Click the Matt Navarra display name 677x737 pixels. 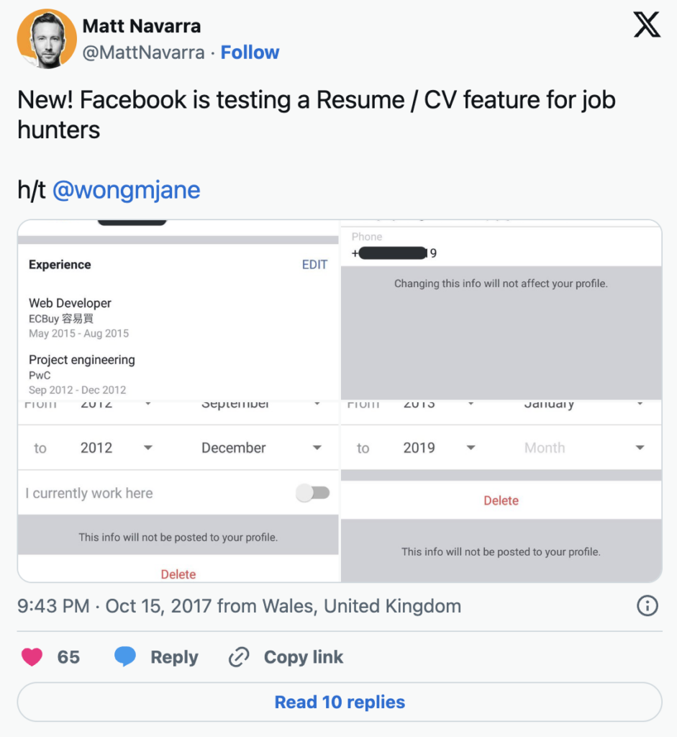(x=142, y=26)
